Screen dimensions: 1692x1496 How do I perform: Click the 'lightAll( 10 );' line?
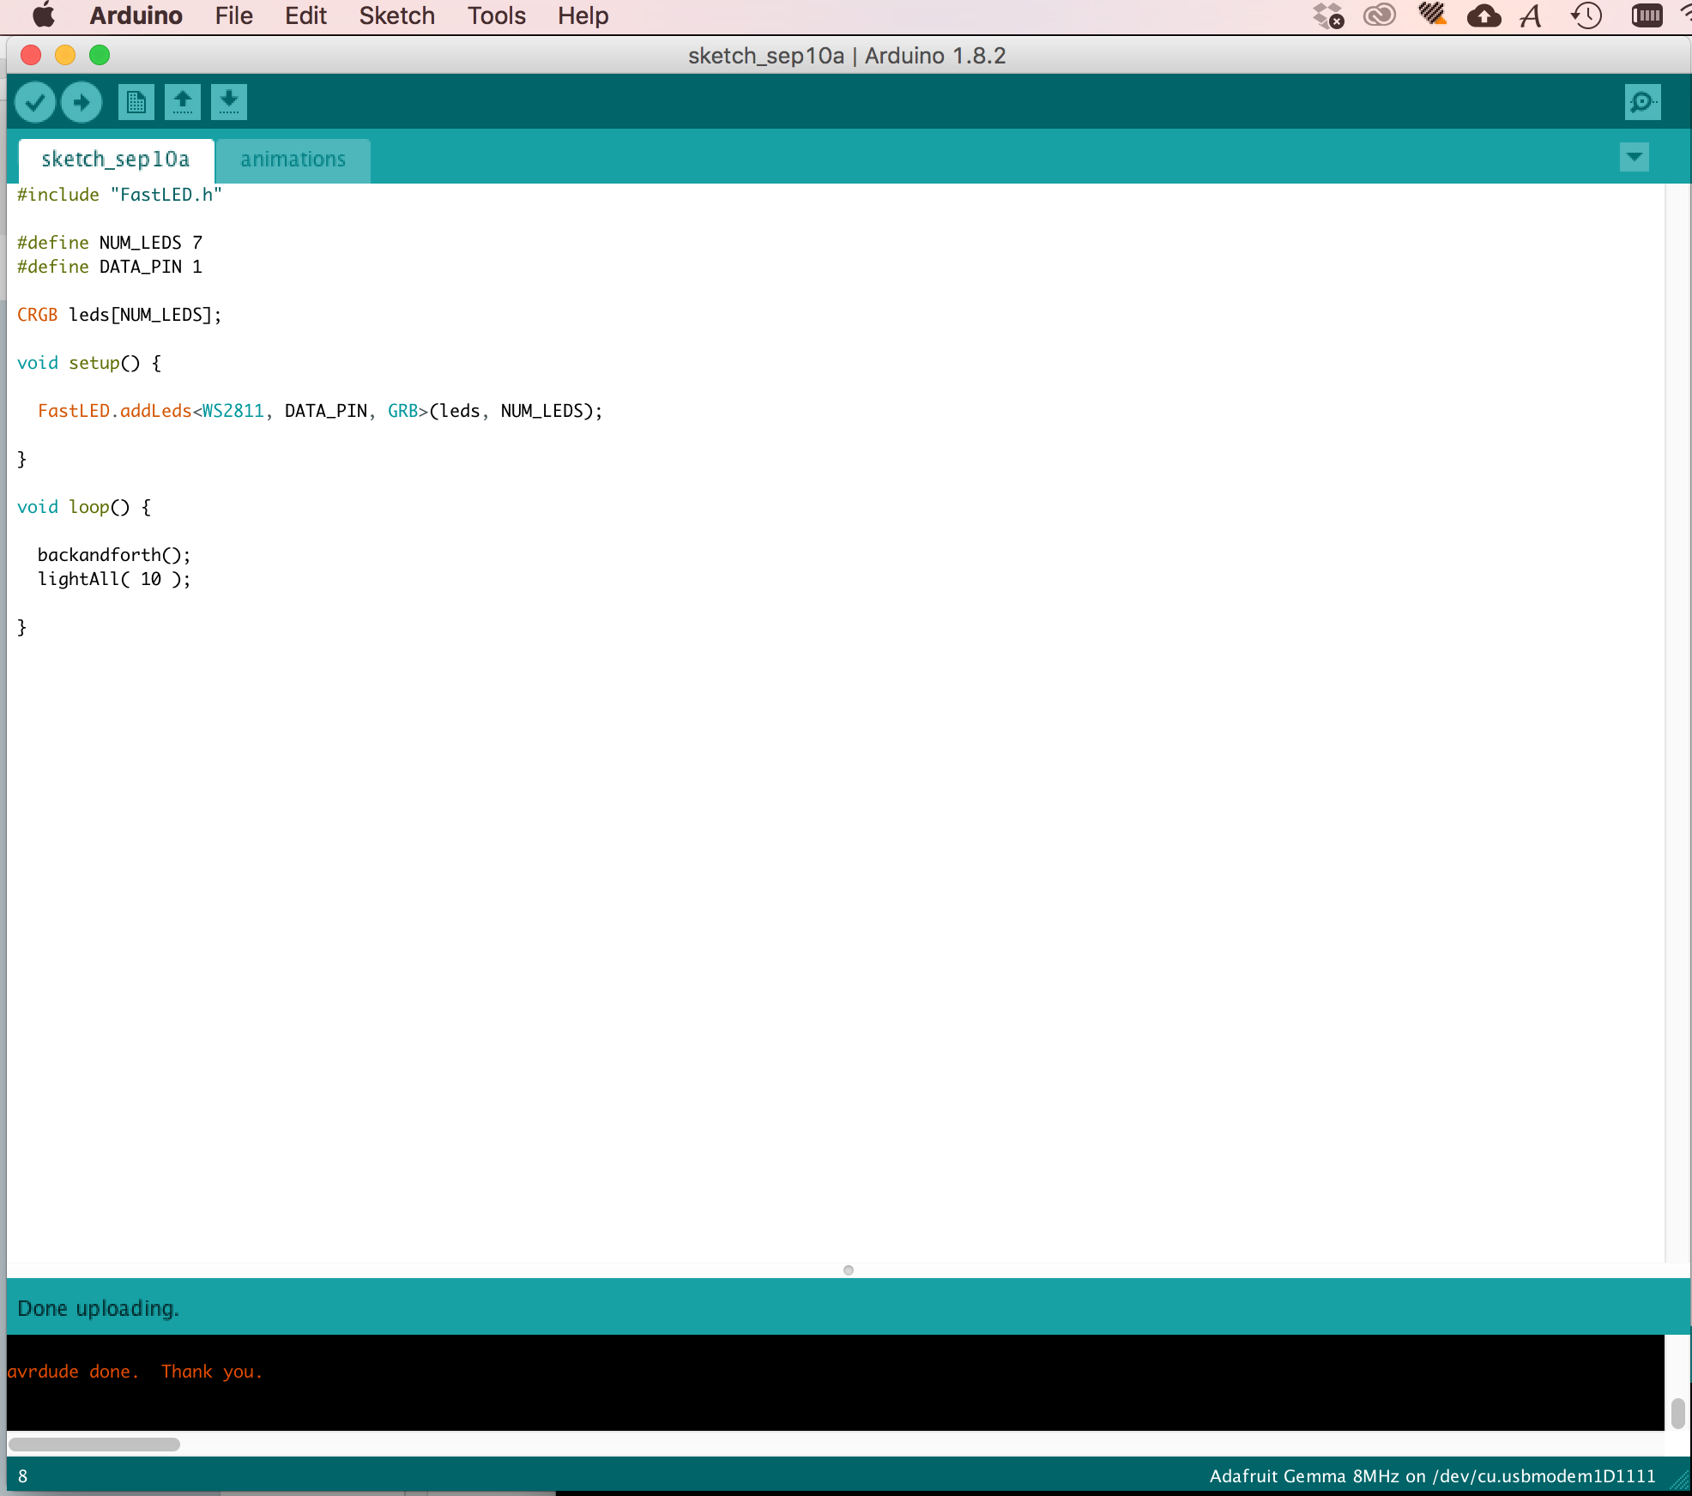click(x=114, y=579)
